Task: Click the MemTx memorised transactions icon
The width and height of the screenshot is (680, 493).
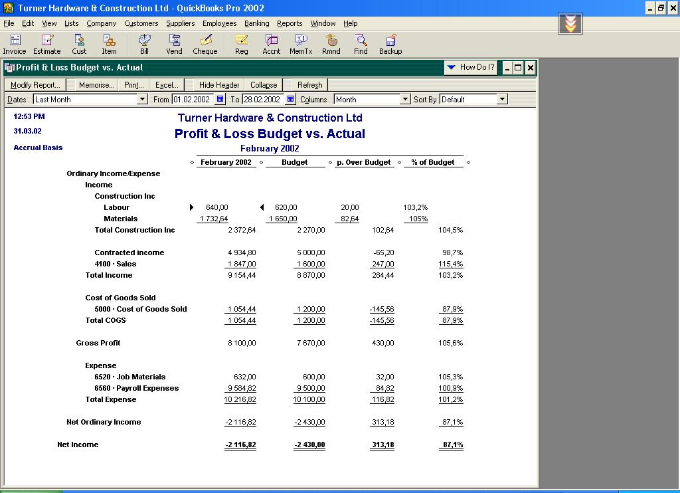Action: pyautogui.click(x=301, y=45)
